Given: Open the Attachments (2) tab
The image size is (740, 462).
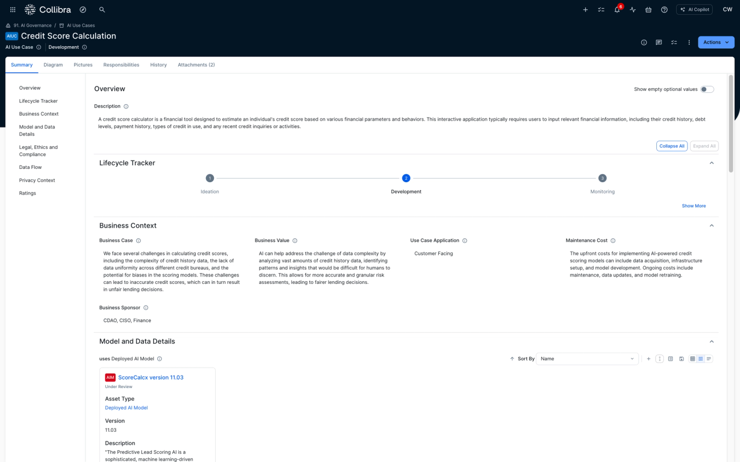Looking at the screenshot, I should click(196, 65).
